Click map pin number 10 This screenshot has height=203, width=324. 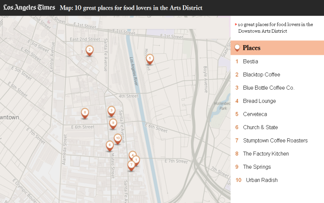tap(118, 139)
